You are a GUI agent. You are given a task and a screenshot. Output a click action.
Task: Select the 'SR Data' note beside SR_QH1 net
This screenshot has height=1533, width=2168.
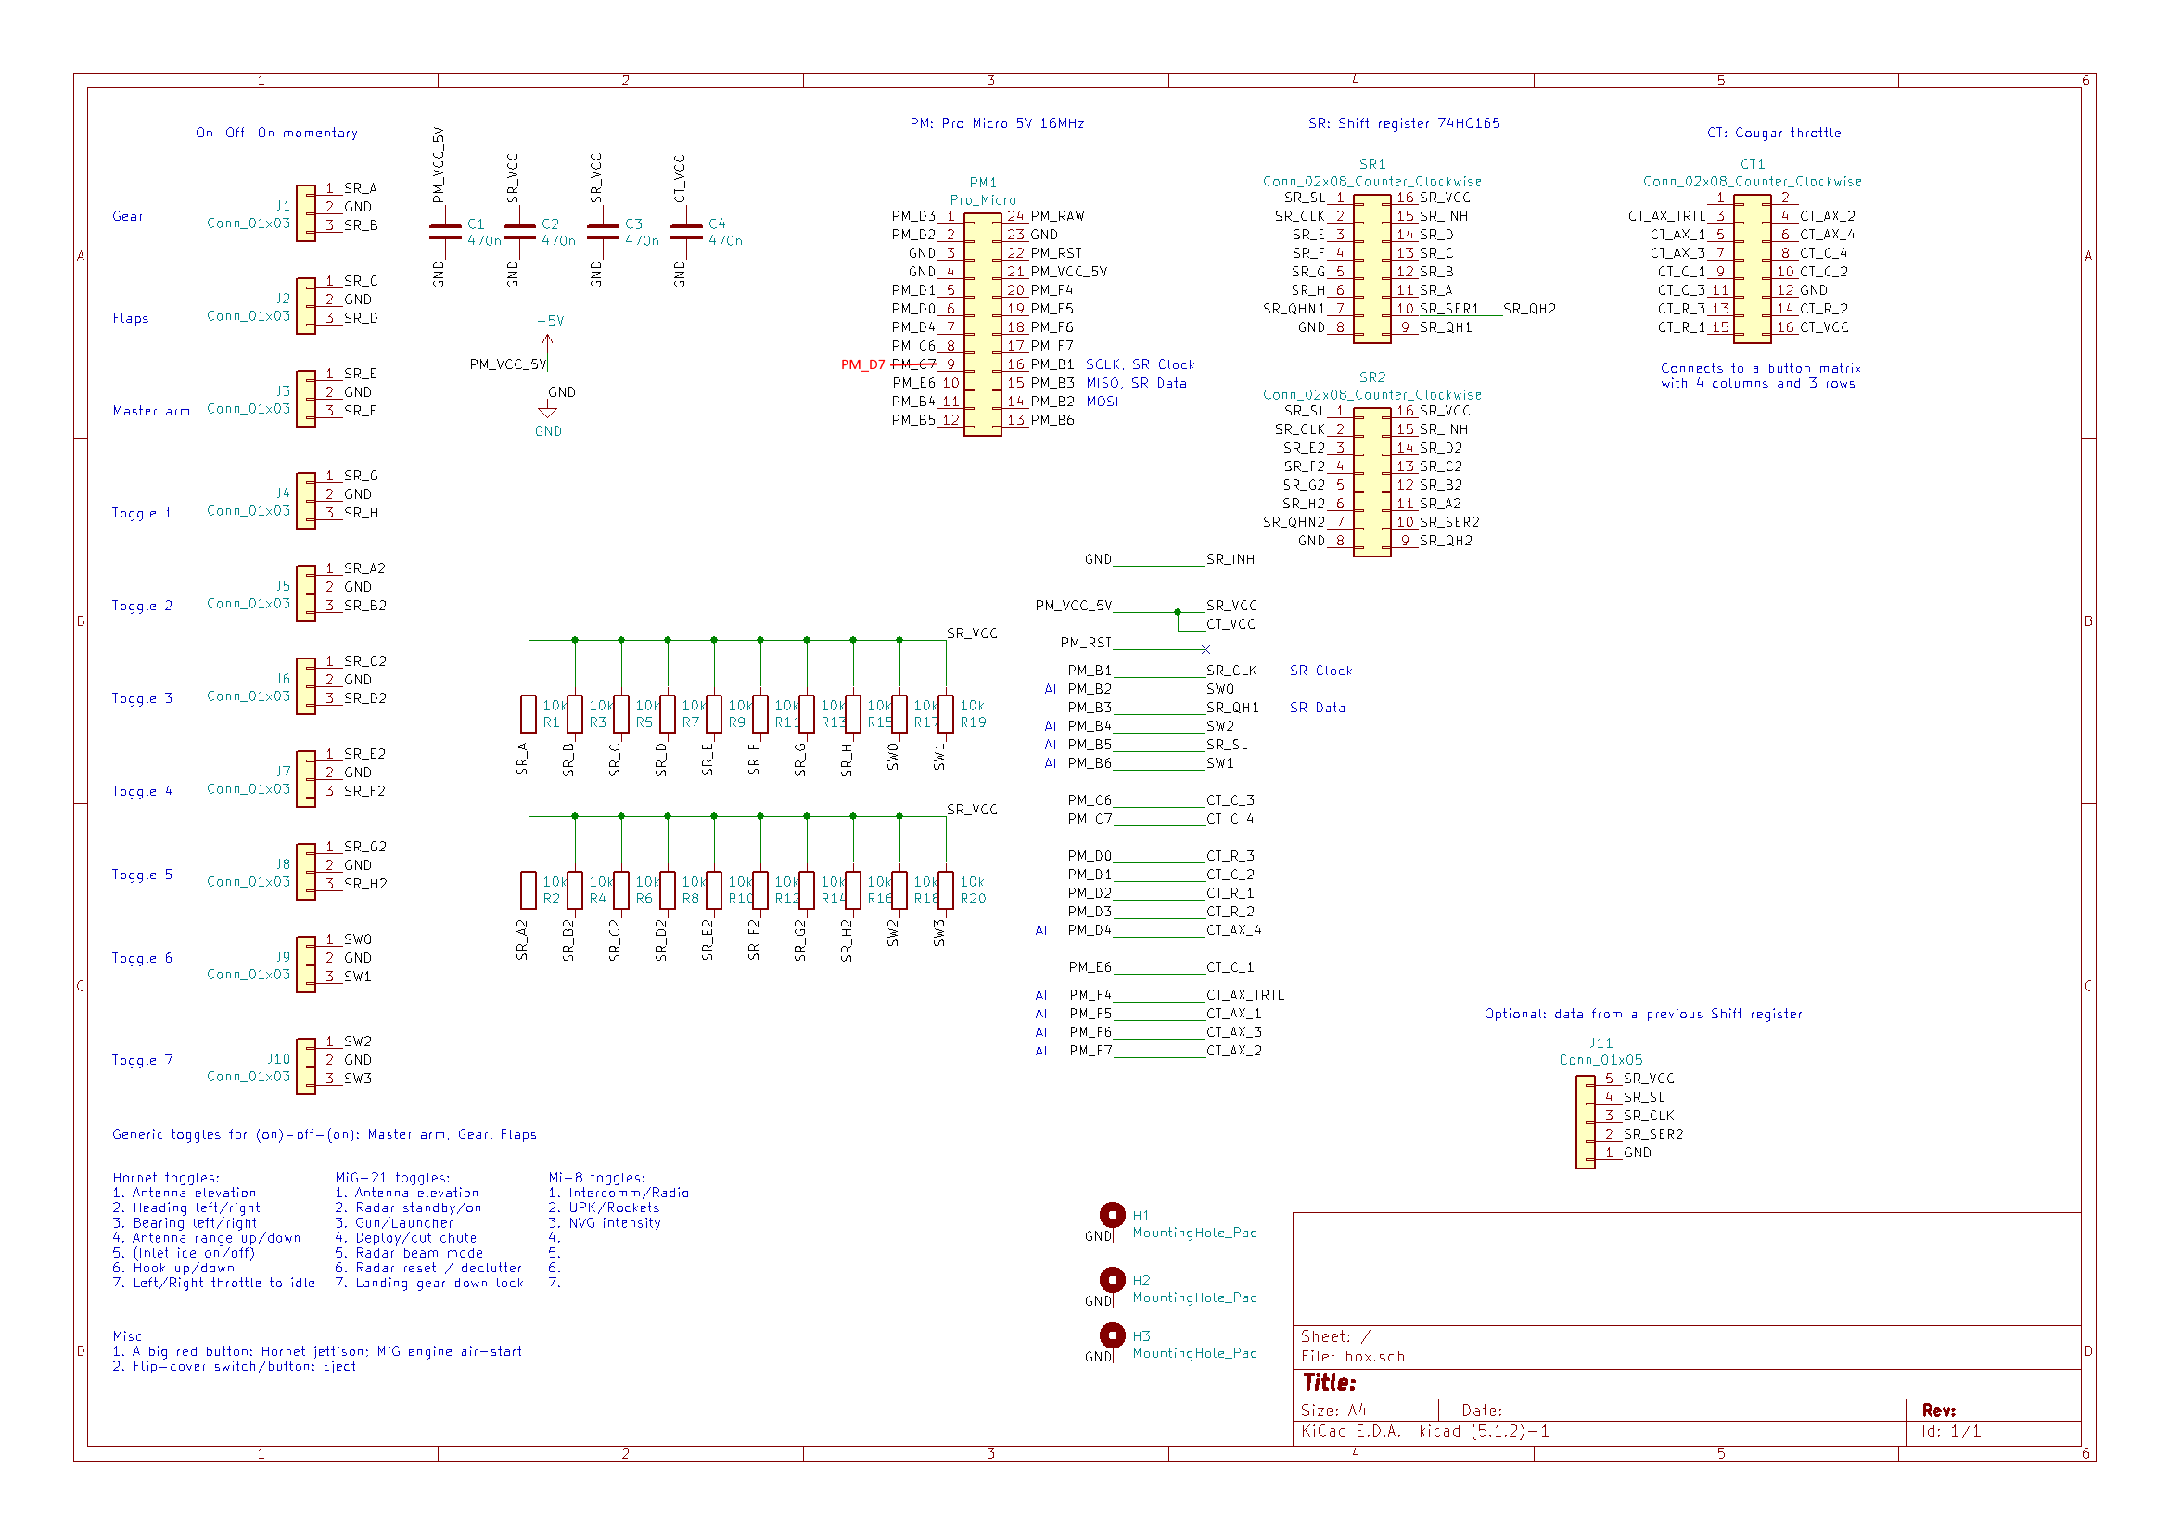point(1318,708)
